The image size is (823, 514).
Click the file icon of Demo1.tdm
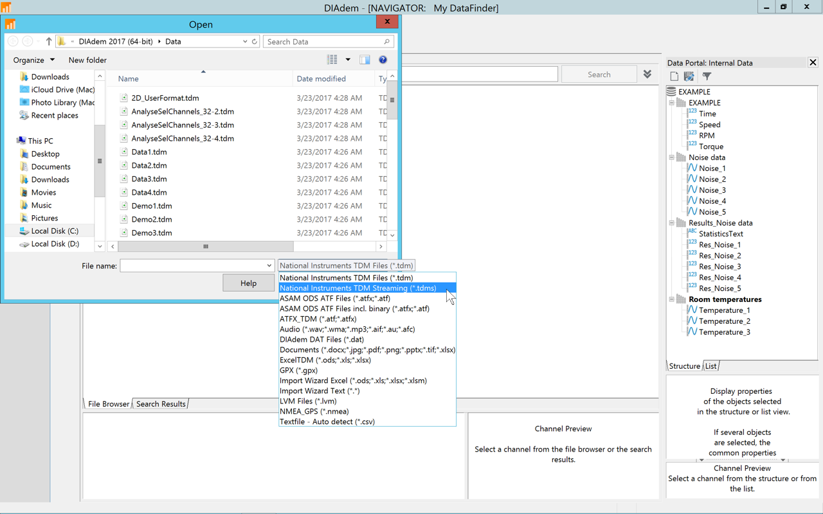124,206
